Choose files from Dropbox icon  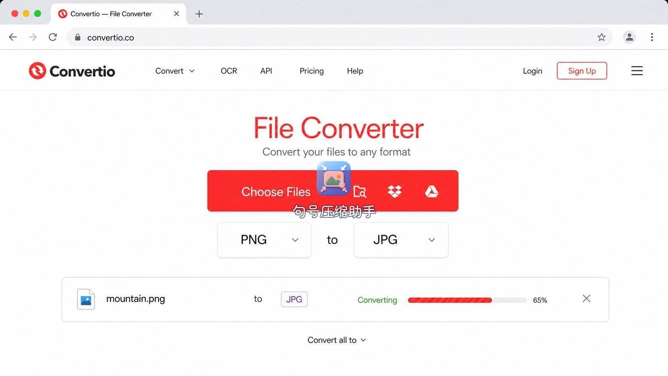(x=395, y=191)
